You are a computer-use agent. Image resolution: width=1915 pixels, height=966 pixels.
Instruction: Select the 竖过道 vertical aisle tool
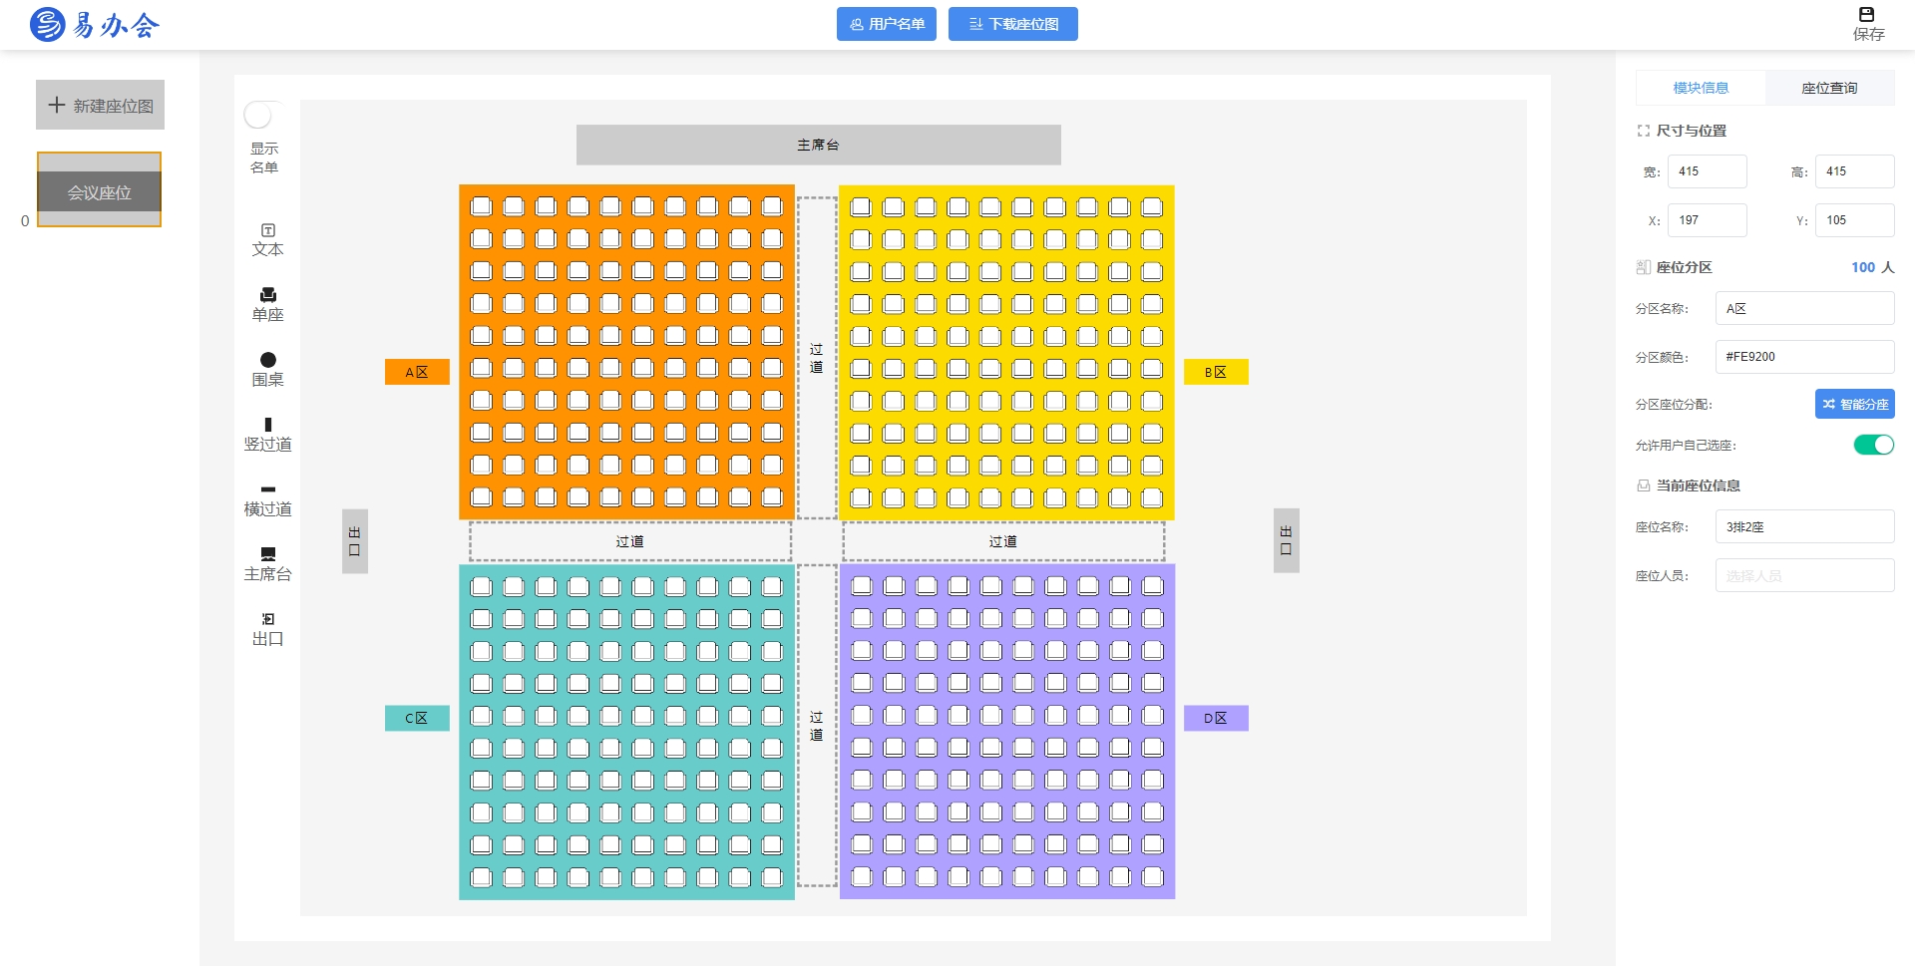(267, 434)
